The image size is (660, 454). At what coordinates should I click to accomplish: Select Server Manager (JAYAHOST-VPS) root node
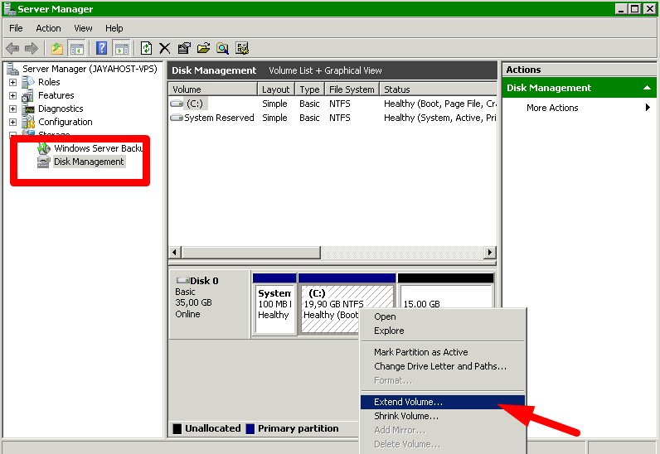tap(90, 69)
